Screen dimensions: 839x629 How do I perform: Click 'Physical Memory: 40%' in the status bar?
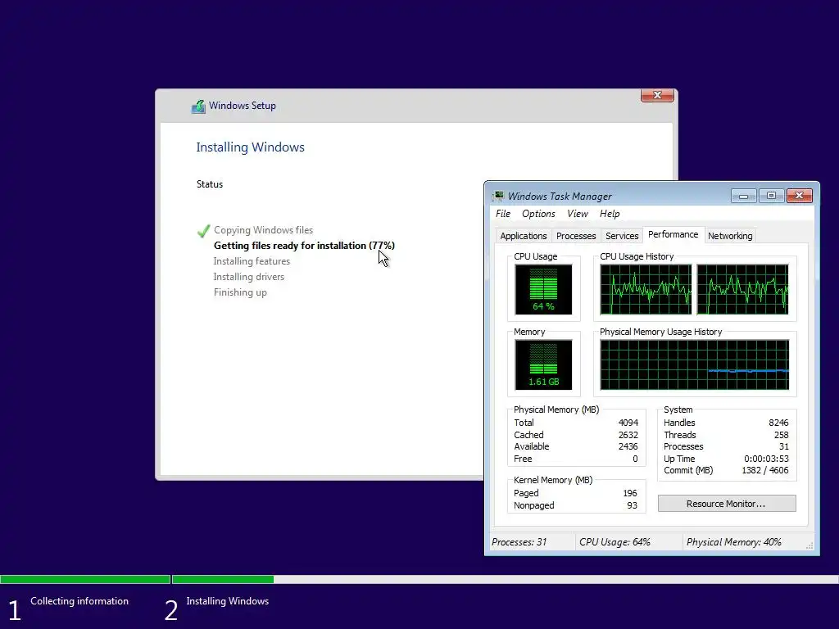pos(733,542)
